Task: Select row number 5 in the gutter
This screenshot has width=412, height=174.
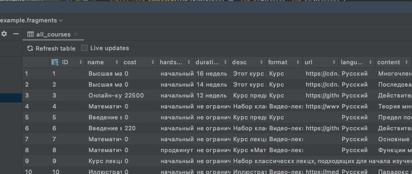Action: pyautogui.click(x=27, y=117)
